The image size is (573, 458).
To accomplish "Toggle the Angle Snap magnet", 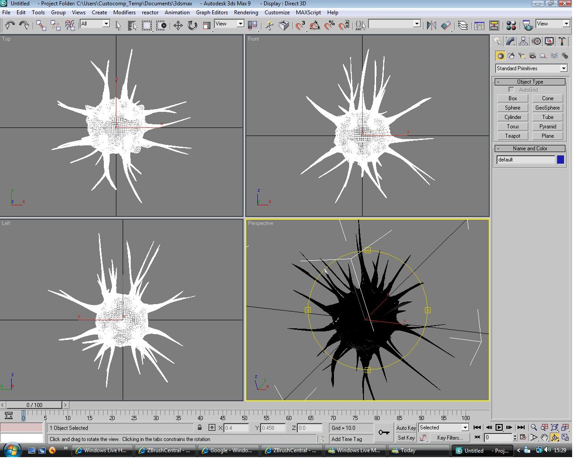I will pos(315,25).
